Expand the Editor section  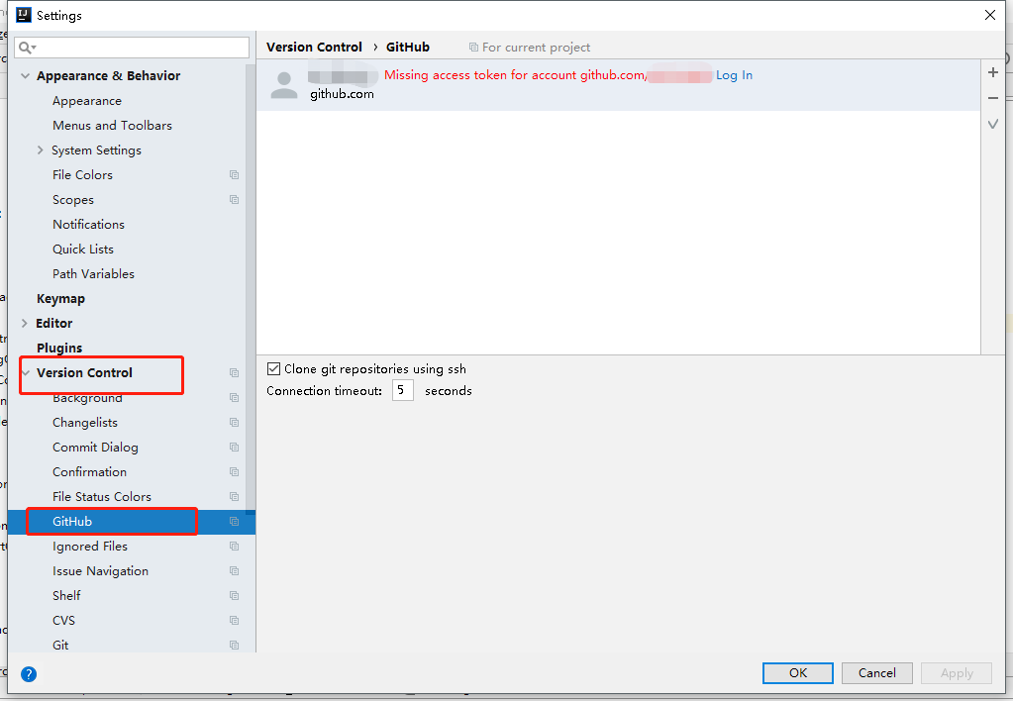[x=25, y=323]
